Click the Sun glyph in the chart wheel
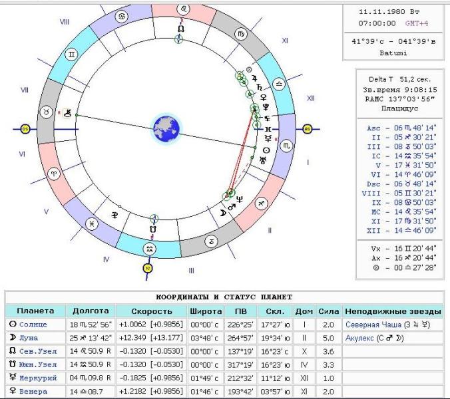Viewport: 450px width, 399px height. (x=266, y=150)
